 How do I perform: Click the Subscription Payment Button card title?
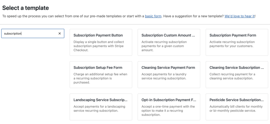98,35
